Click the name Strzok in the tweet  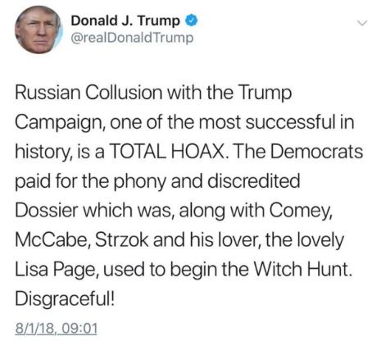tap(122, 239)
